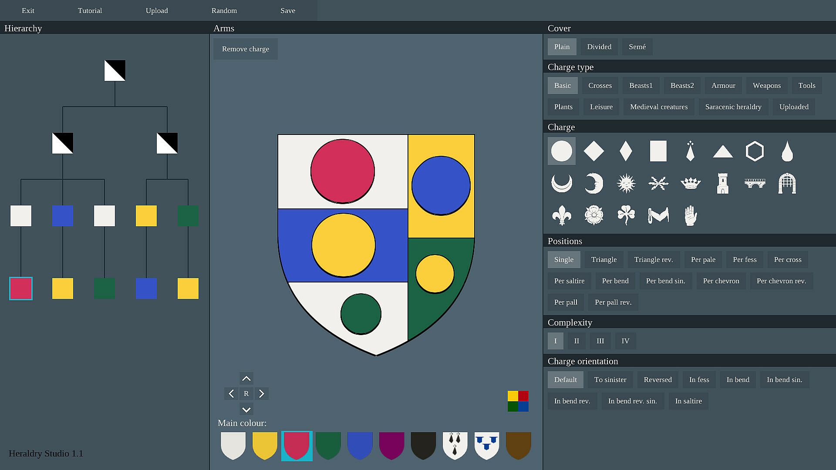Choose the open hand charge
836x470 pixels.
[690, 215]
